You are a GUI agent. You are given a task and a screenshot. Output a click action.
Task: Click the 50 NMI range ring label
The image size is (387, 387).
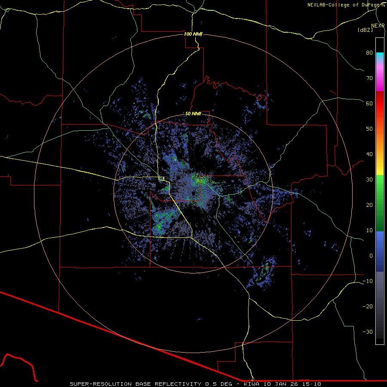(x=193, y=114)
